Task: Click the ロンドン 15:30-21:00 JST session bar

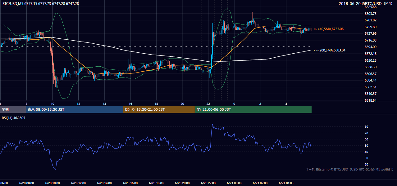Action: (159, 109)
